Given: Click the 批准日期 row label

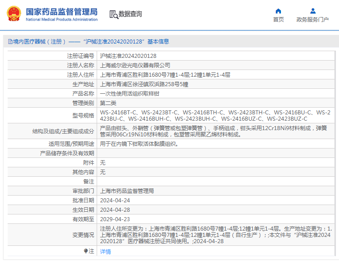Looking at the screenshot, I should (x=83, y=200).
